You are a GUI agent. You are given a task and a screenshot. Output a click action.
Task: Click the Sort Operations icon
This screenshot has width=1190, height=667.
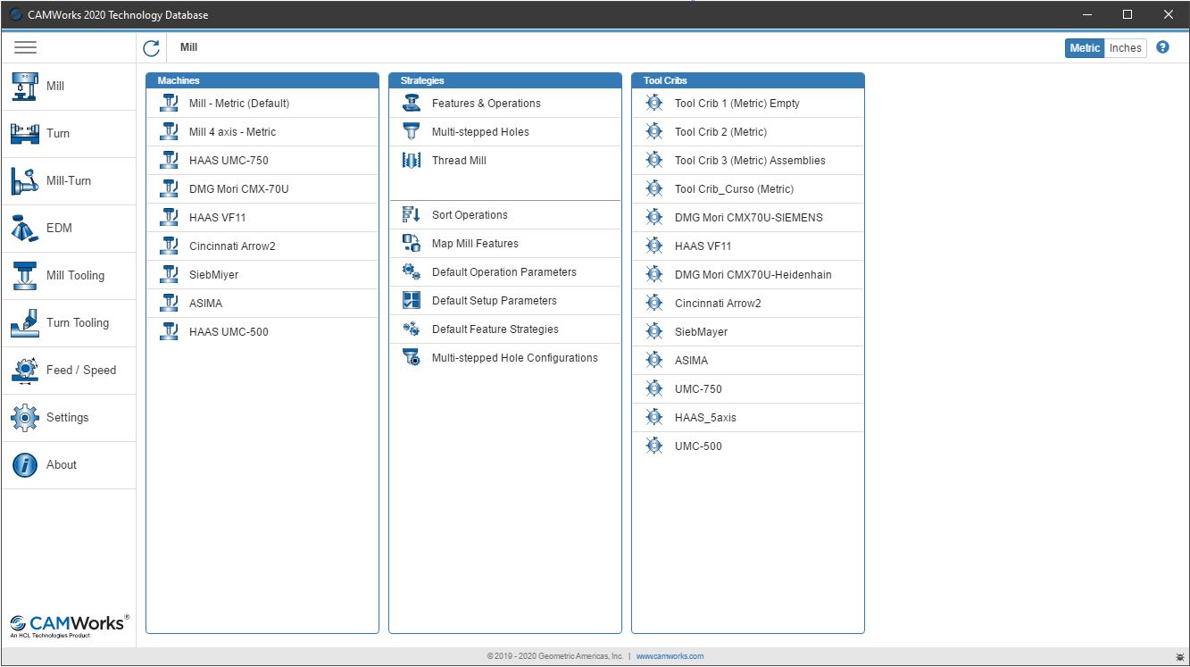tap(412, 215)
